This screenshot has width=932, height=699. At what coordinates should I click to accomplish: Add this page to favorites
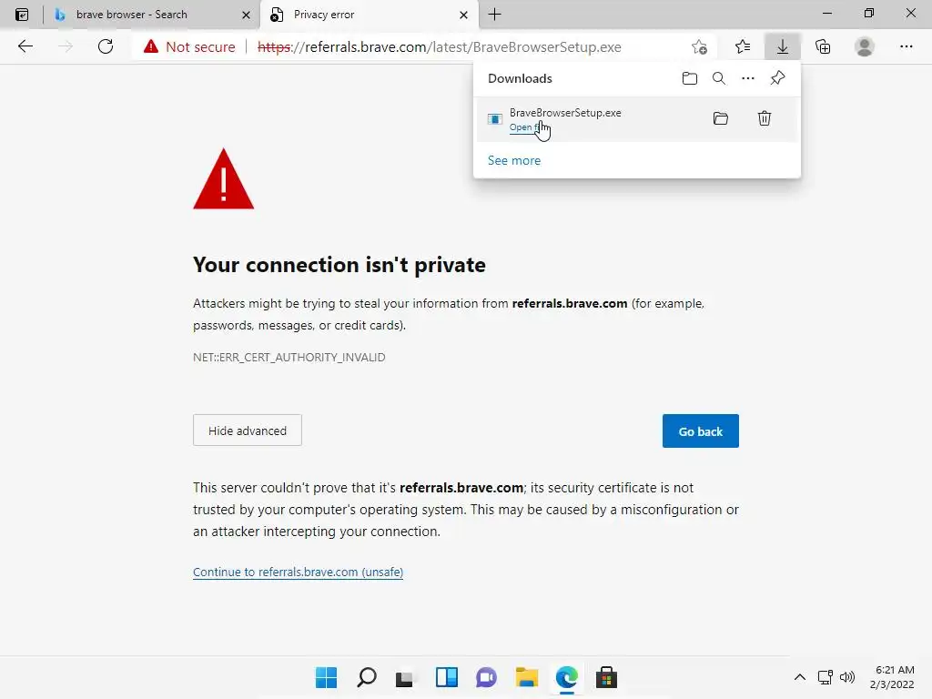pyautogui.click(x=699, y=46)
